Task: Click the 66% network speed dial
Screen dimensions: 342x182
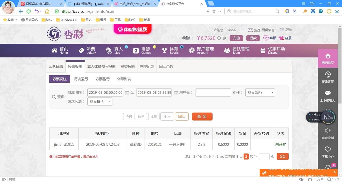Action: click(x=328, y=117)
